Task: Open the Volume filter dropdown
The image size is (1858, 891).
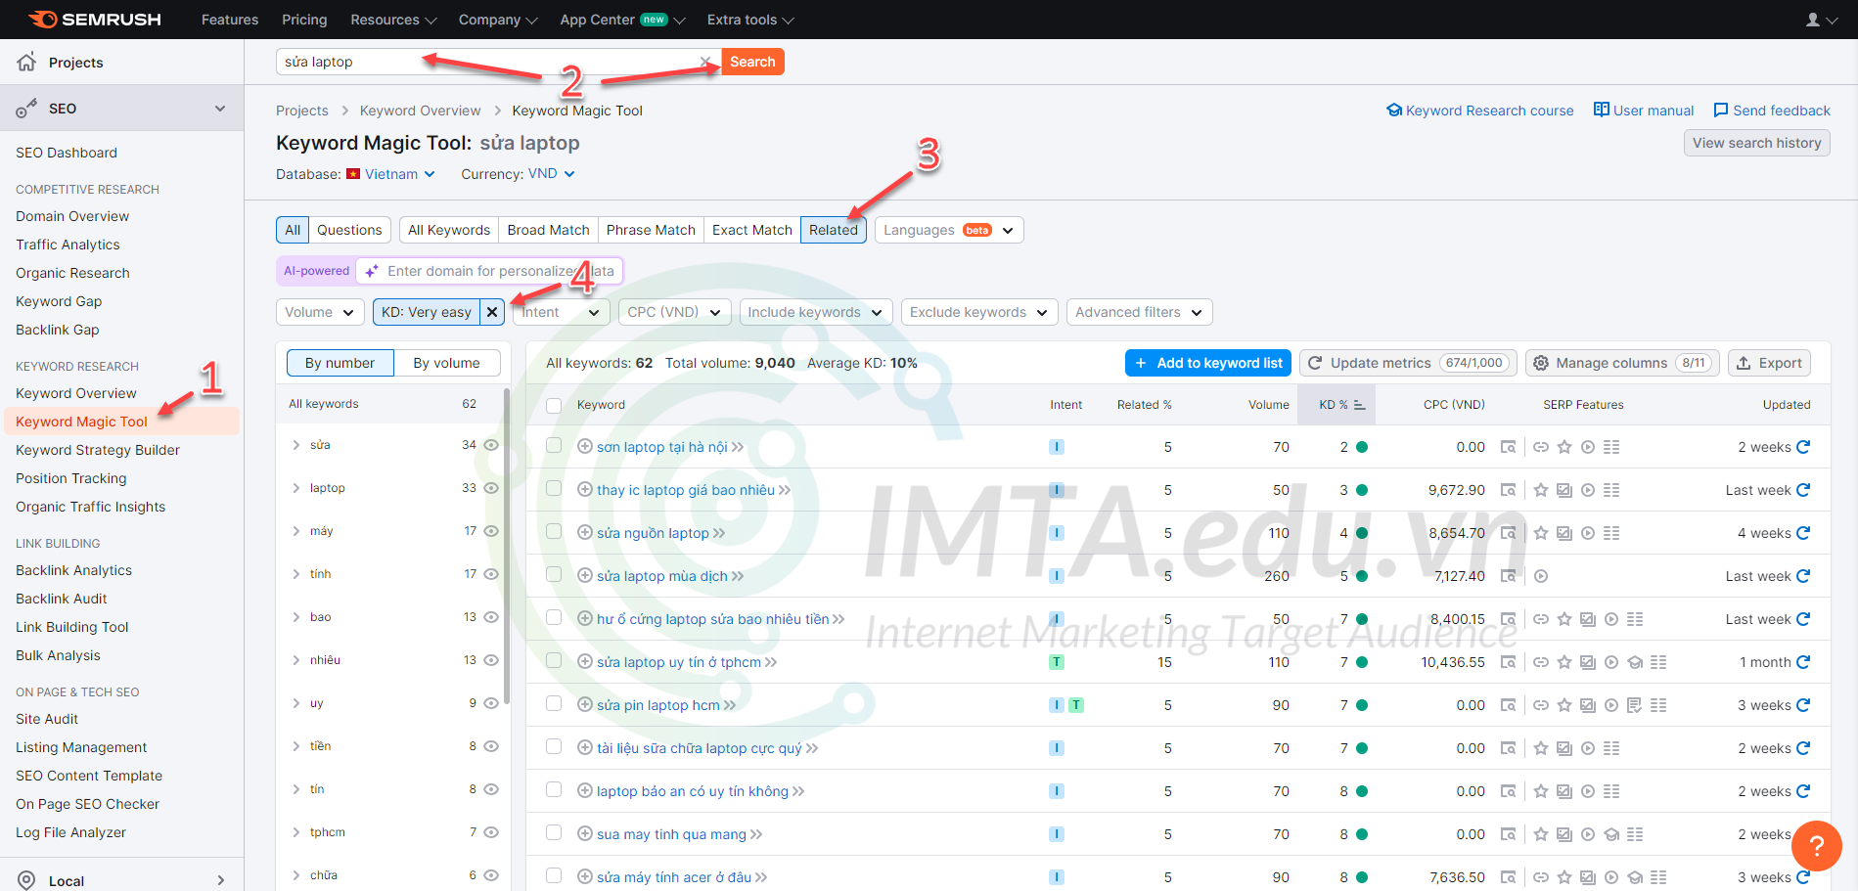Action: 320,312
